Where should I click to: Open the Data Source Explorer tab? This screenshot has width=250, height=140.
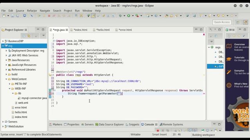(x=109, y=124)
